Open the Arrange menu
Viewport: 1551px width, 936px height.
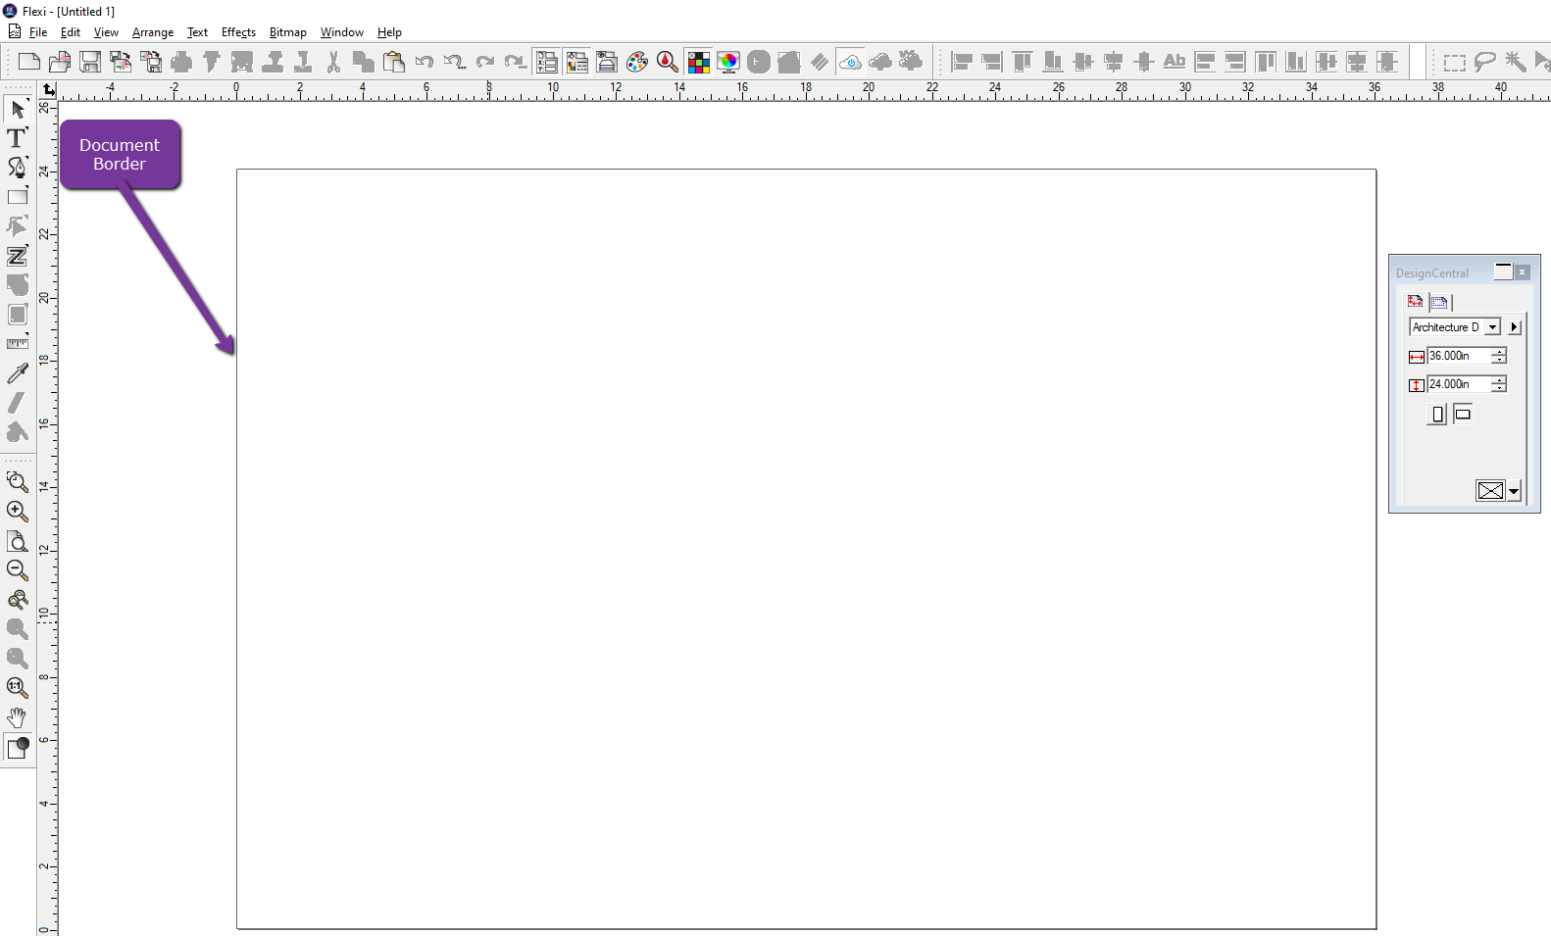coord(153,32)
